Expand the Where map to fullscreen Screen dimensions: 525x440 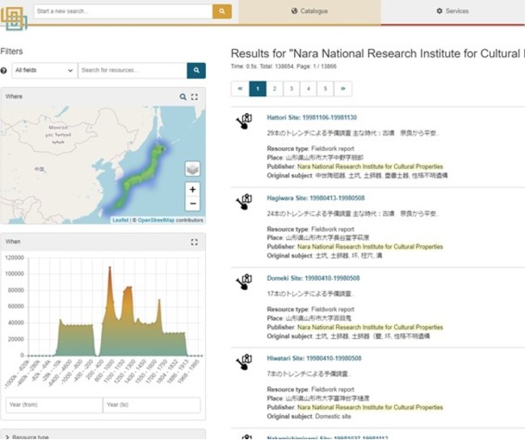click(195, 97)
